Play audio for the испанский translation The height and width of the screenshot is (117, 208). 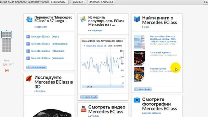(x=28, y=51)
